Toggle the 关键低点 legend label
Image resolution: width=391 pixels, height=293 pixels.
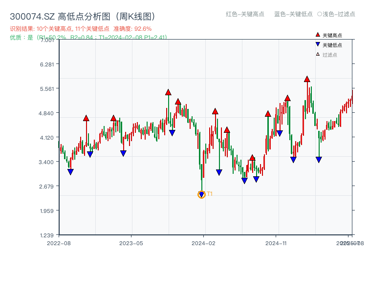[332, 45]
